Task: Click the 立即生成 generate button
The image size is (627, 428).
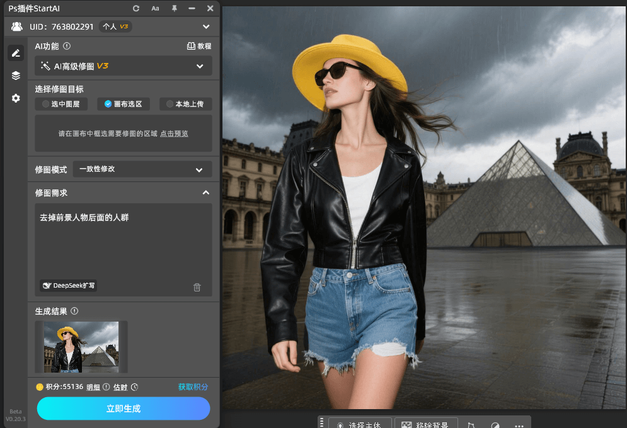Action: pos(124,408)
